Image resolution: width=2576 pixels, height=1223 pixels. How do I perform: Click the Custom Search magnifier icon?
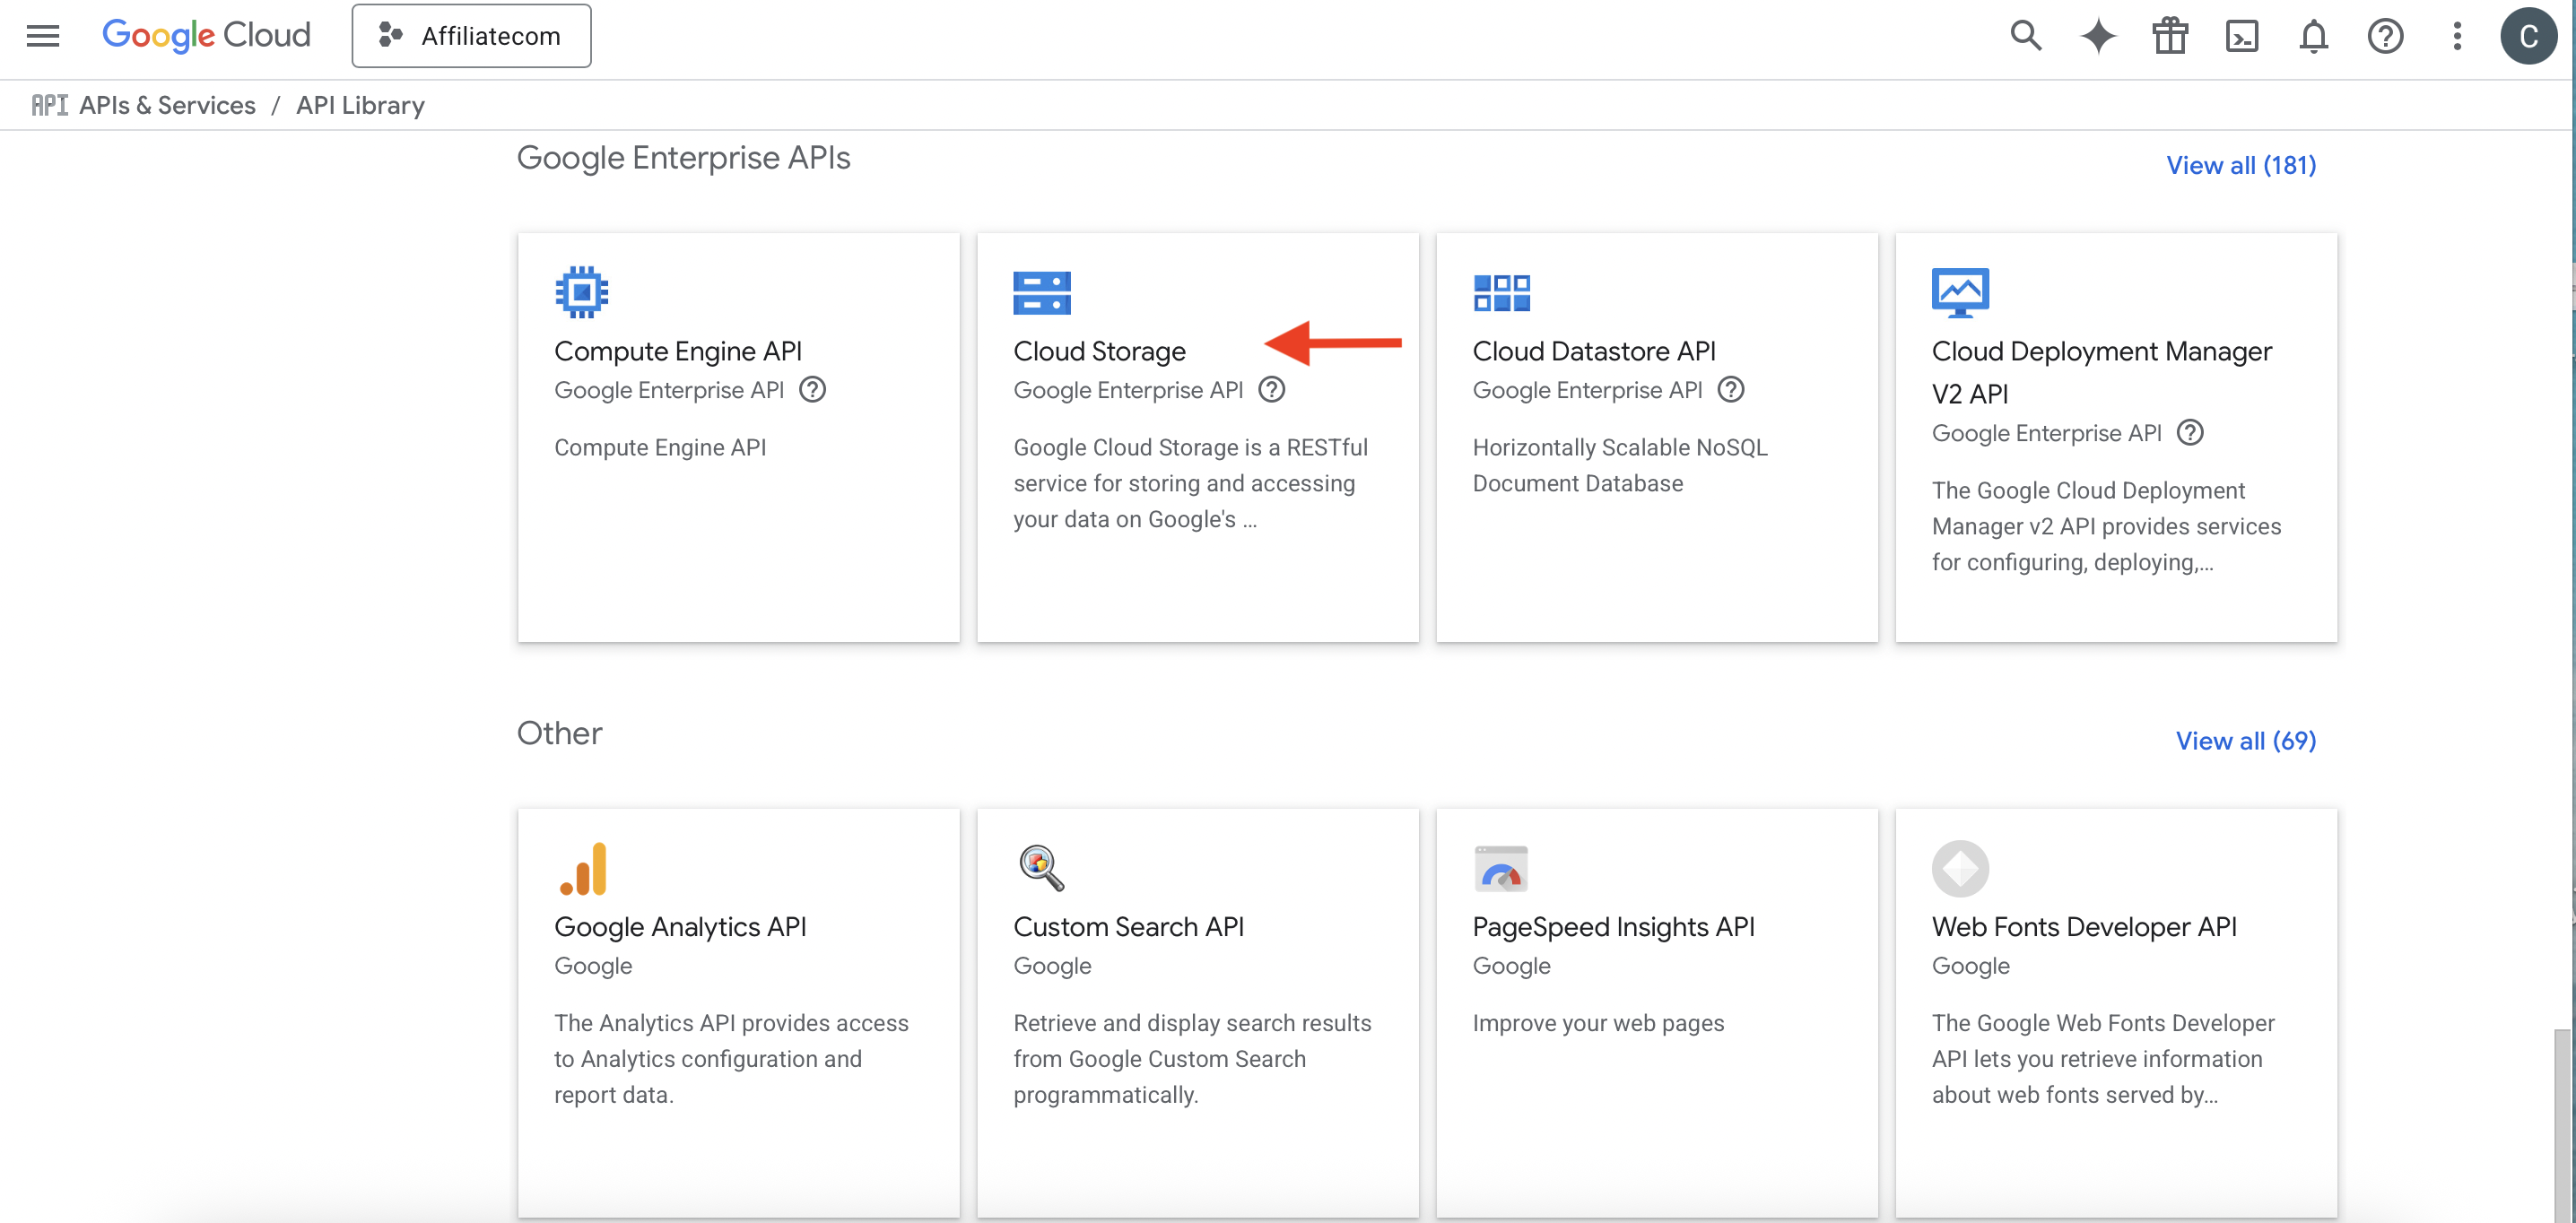point(1040,868)
